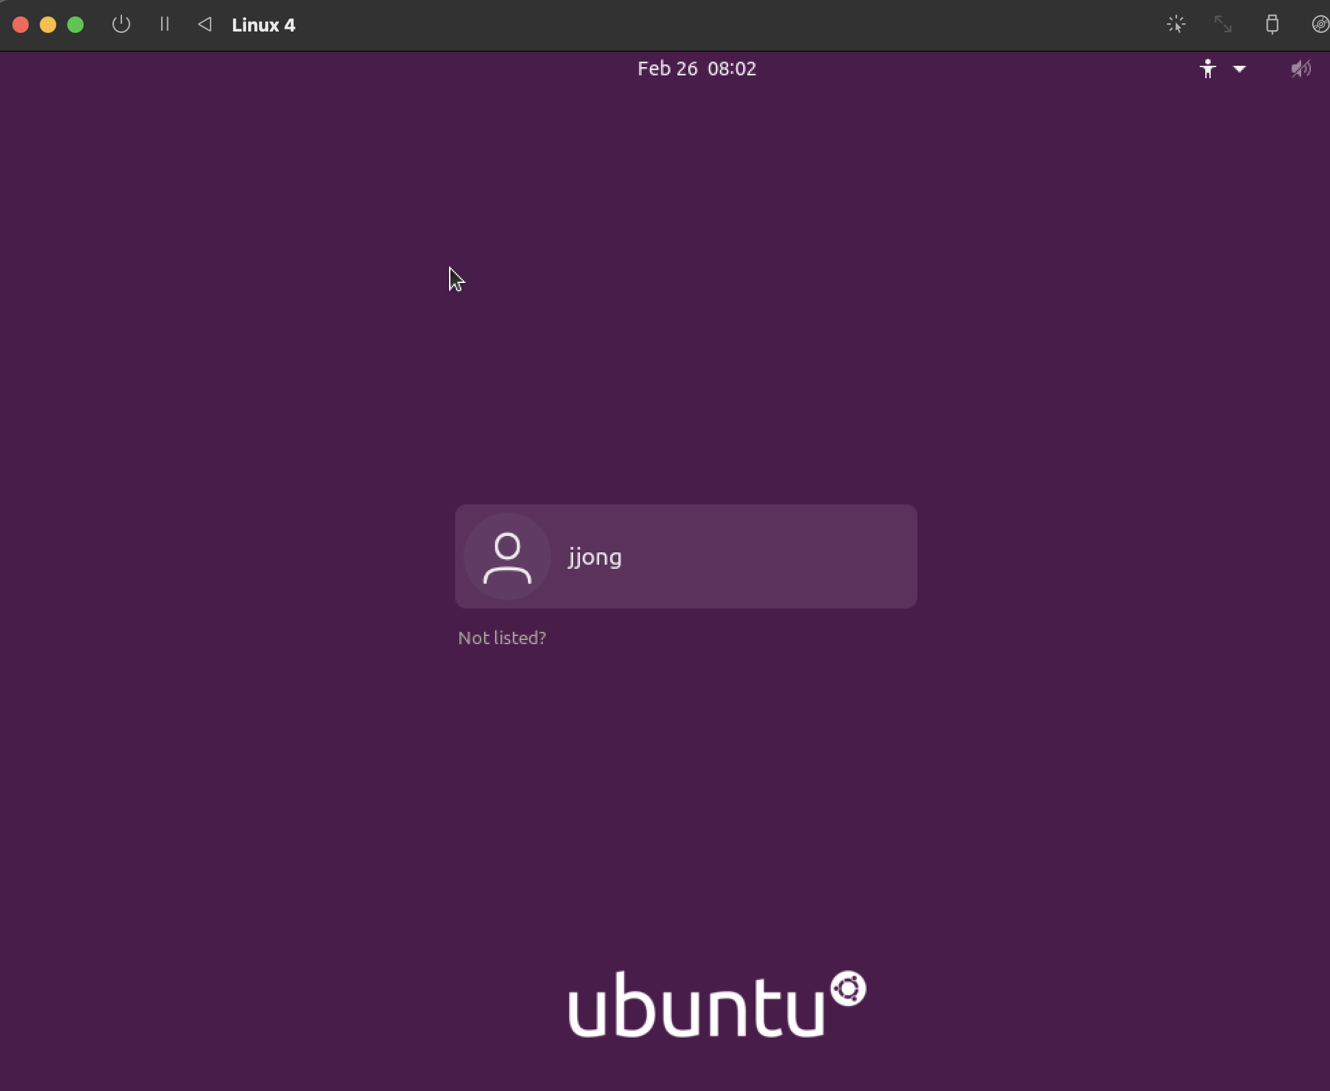Click the VM power button icon
Viewport: 1330px width, 1091px height.
[x=121, y=25]
